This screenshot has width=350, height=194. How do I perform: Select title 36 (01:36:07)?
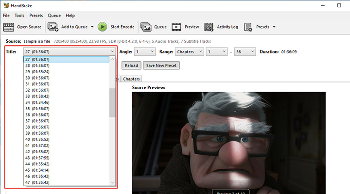[x=66, y=115]
